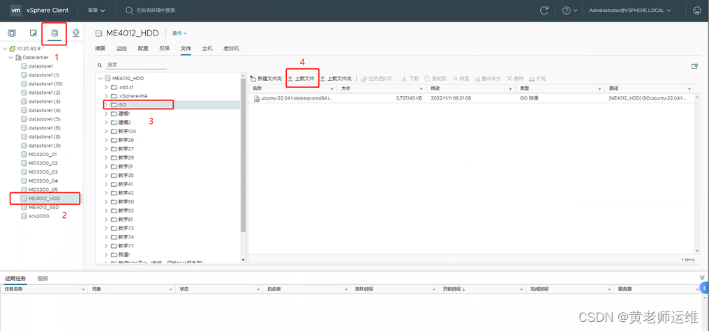Screen dimensions: 709x331
Task: Click the 上载文件 upload file button
Action: pyautogui.click(x=301, y=79)
